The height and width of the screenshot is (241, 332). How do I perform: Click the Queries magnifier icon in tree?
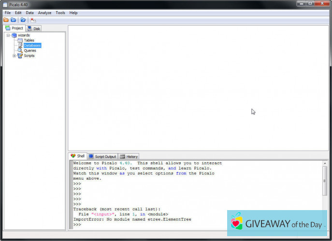pyautogui.click(x=20, y=50)
